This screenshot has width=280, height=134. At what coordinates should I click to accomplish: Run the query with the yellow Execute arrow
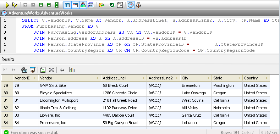point(7,5)
